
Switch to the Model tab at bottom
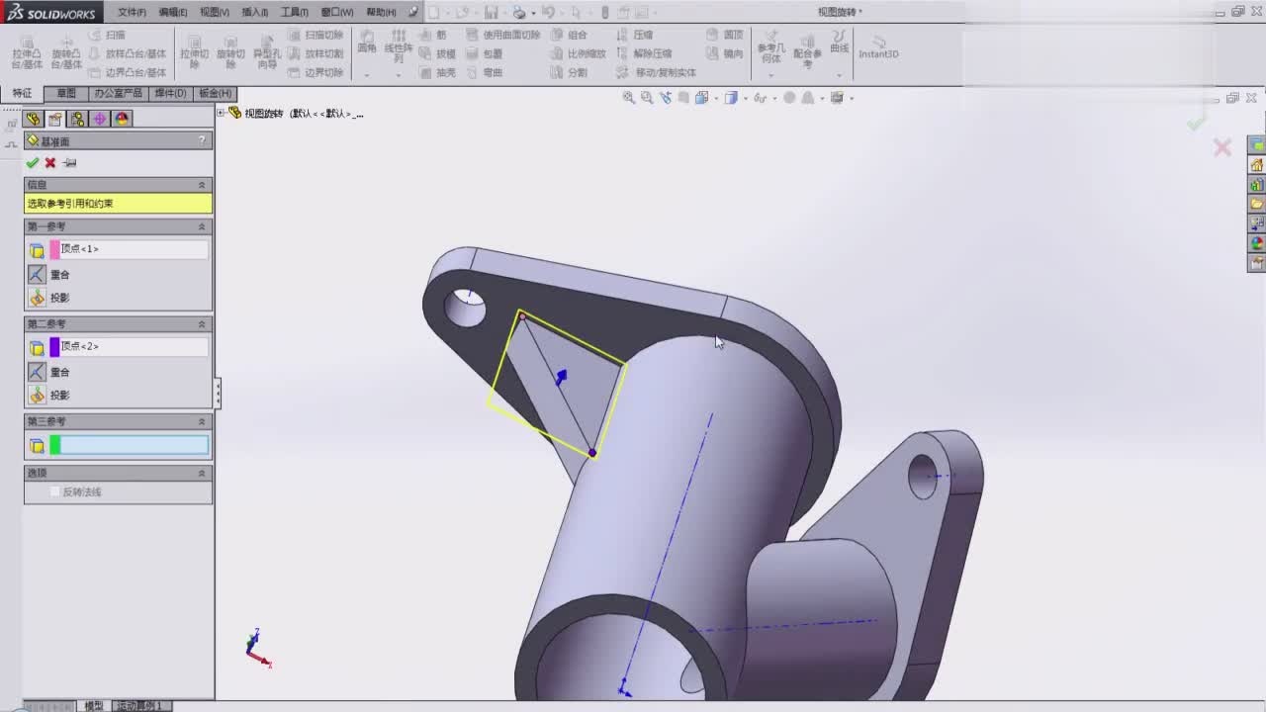tap(94, 705)
